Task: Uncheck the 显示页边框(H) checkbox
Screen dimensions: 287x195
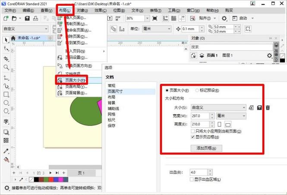Action: coord(192,137)
